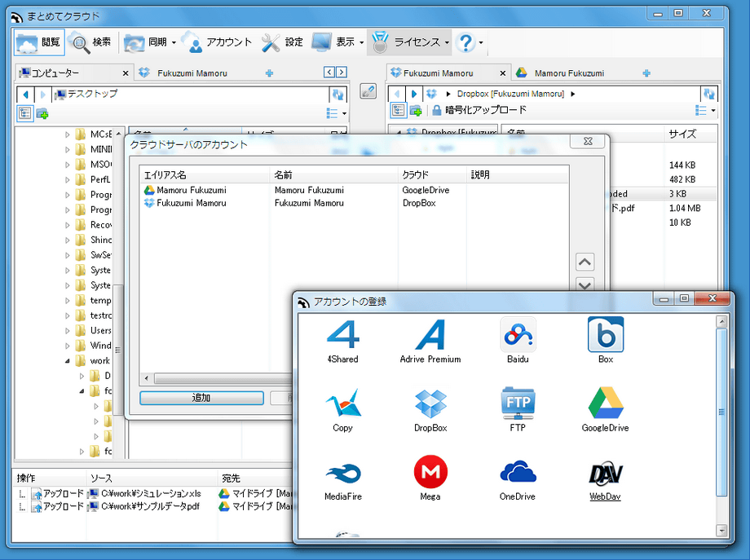Select the WebDav service icon
750x560 pixels.
pos(606,474)
